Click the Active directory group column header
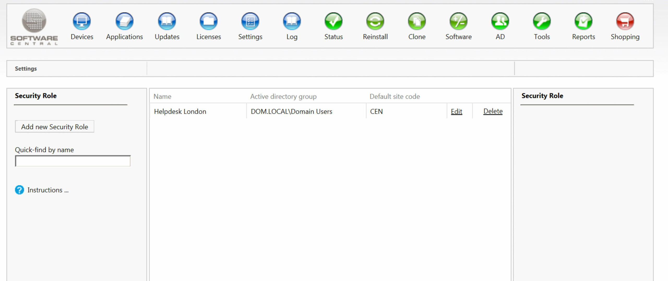668x281 pixels. pyautogui.click(x=283, y=97)
